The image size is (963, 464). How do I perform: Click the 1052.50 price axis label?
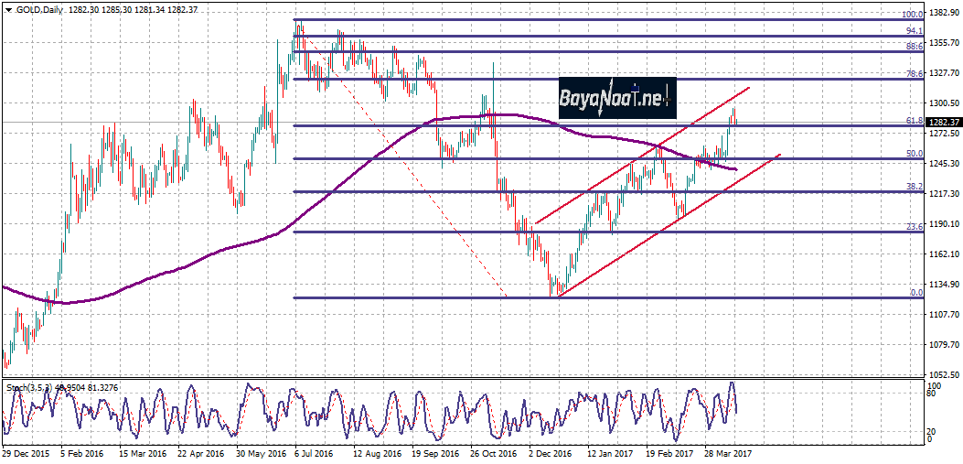click(943, 375)
